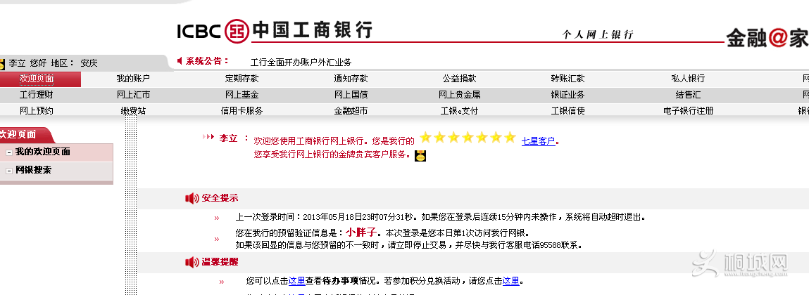809x295 pixels.
Task: Click the region name 安庆
Action: [x=89, y=63]
